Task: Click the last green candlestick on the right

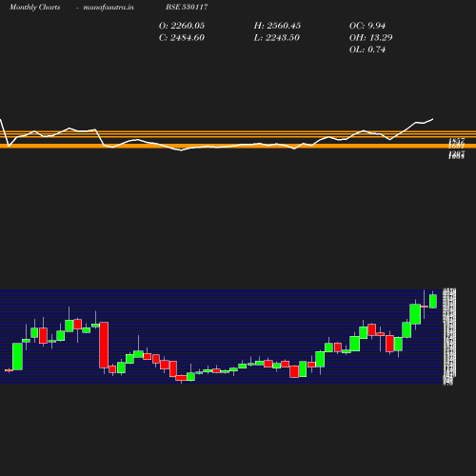Action: (x=433, y=301)
